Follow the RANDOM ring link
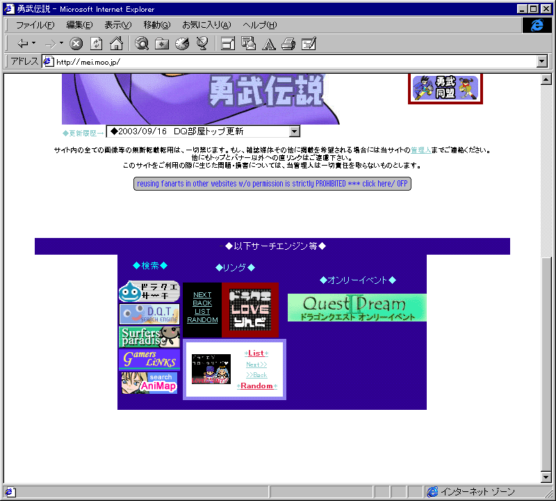This screenshot has height=501, width=556. [x=202, y=319]
